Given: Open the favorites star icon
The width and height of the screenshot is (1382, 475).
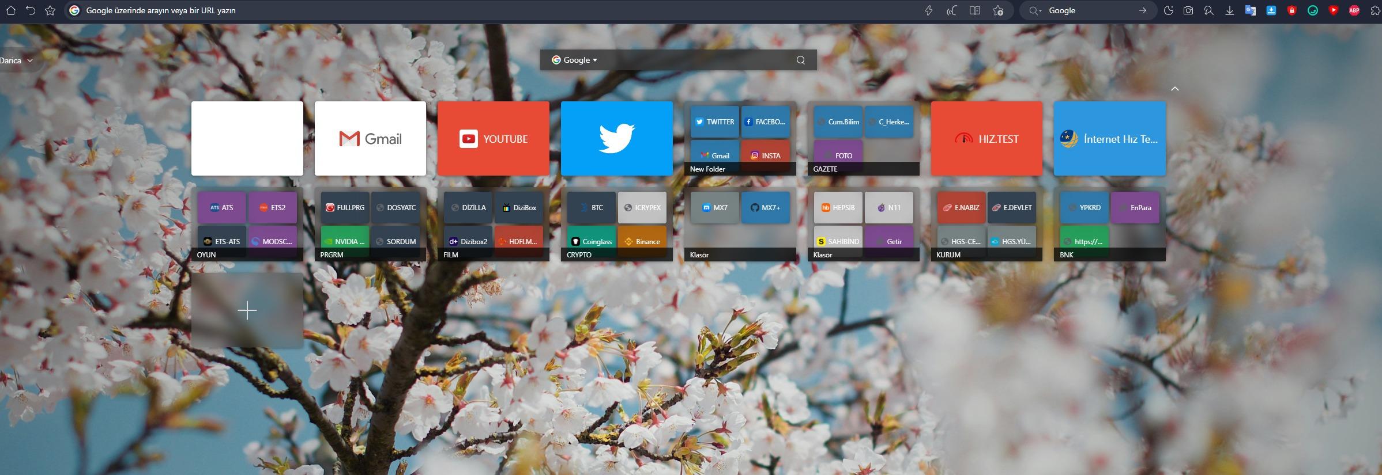Looking at the screenshot, I should click(x=50, y=10).
